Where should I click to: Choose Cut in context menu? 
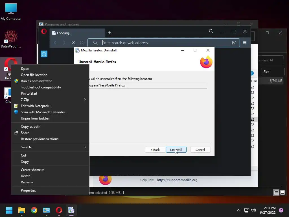50,155
